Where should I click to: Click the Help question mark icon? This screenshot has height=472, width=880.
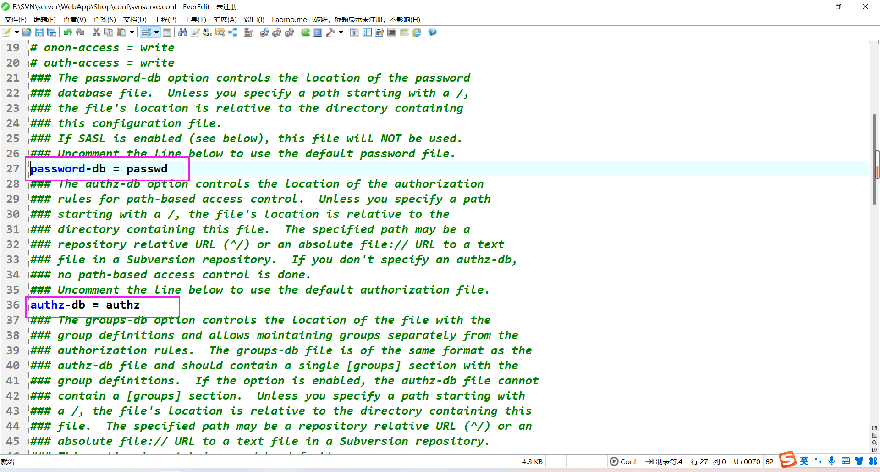[432, 32]
